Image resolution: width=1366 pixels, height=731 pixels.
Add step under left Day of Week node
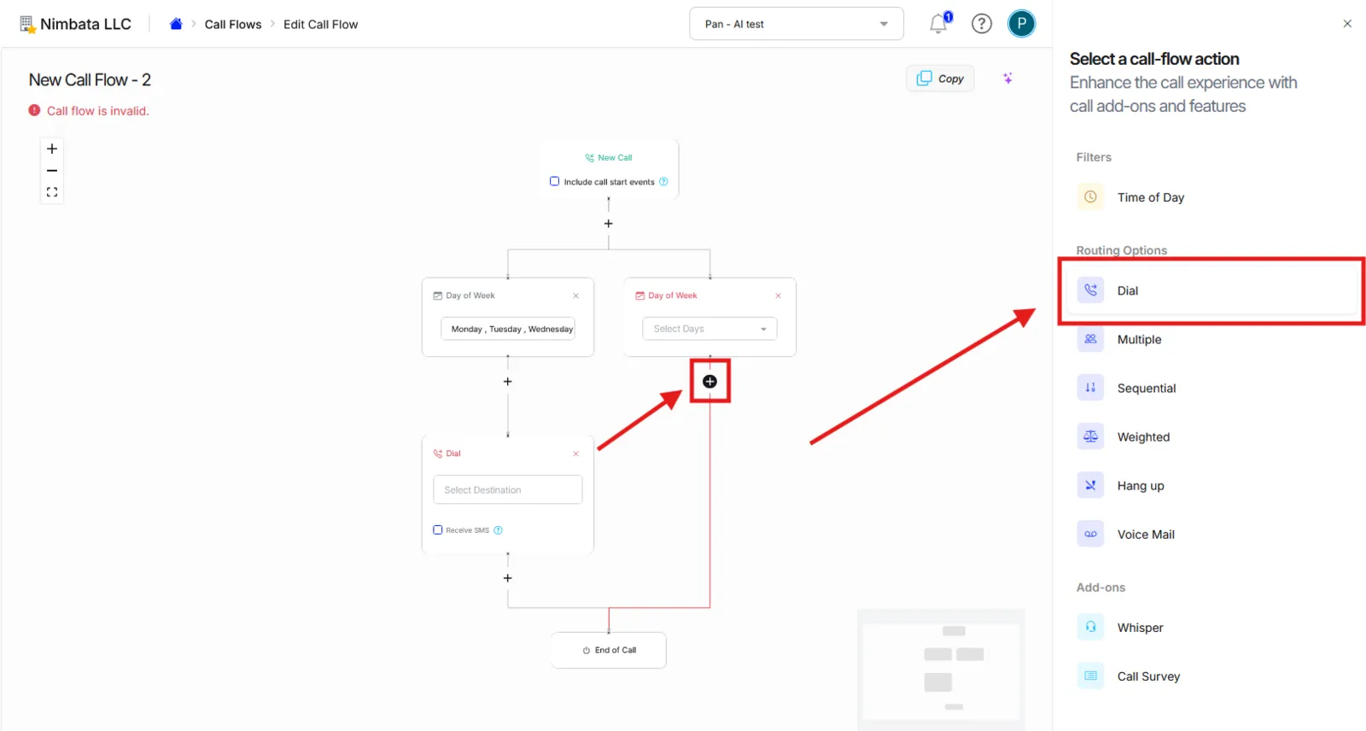(508, 382)
